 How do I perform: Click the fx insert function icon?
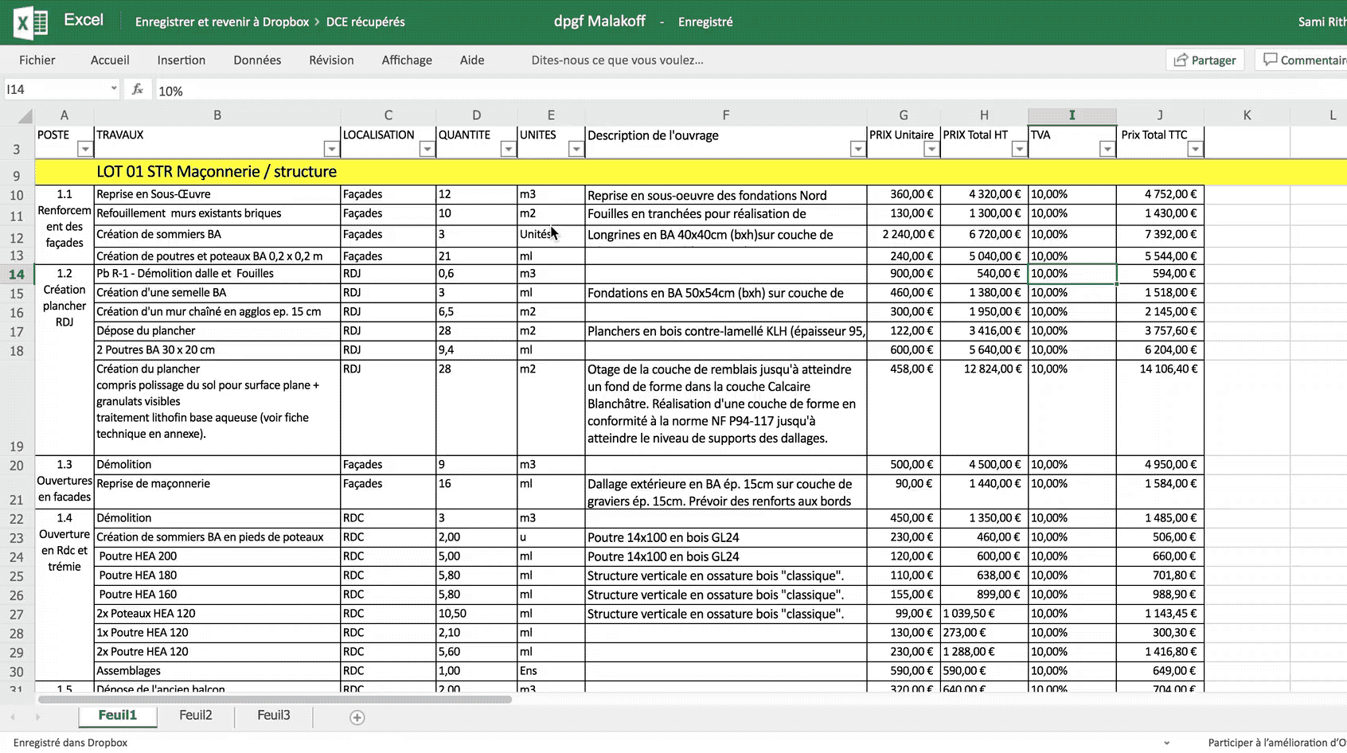(x=138, y=90)
